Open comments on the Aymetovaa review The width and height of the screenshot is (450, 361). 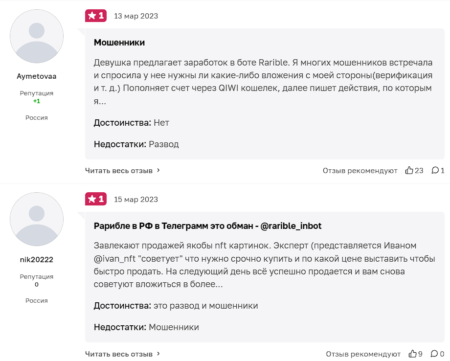[x=435, y=170]
